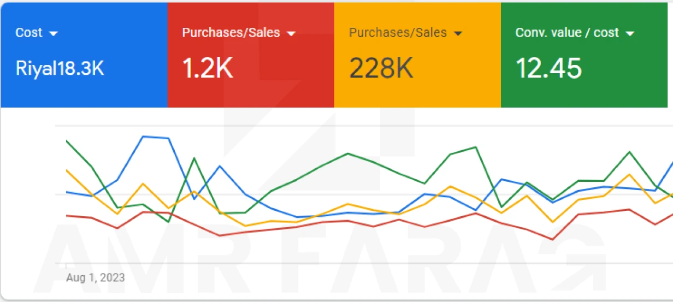
Task: Open the yellow Purchases/Sales metric dropdown
Action: pyautogui.click(x=458, y=33)
